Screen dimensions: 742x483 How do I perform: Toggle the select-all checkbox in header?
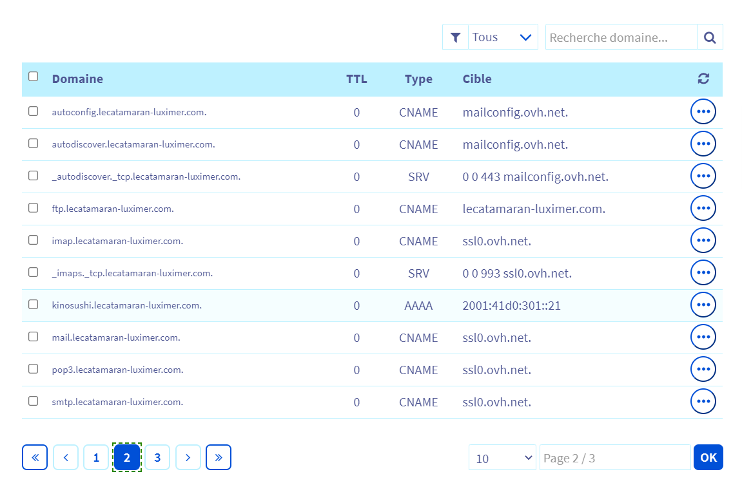[34, 77]
